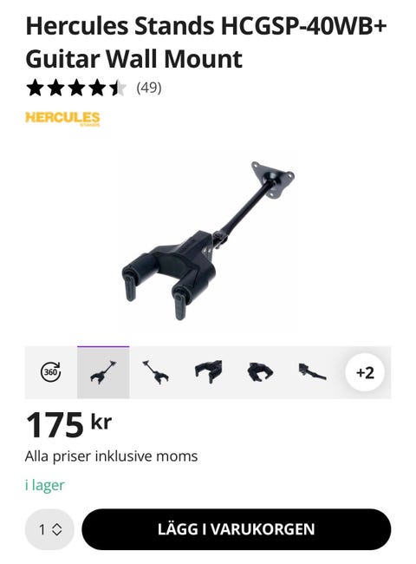Click the quantity stepper arrows
Viewport: 416px width, 564px height.
pyautogui.click(x=56, y=529)
